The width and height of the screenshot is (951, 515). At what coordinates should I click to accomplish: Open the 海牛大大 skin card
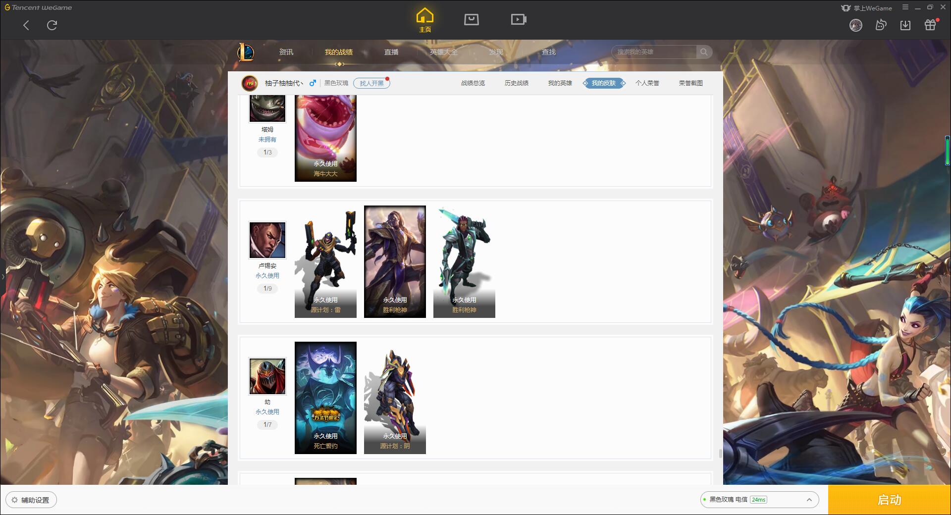point(325,138)
